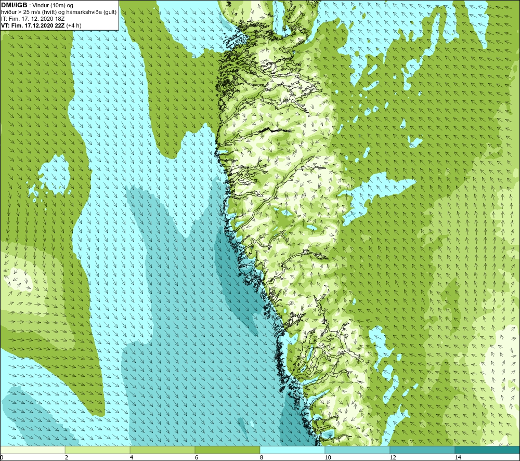Click the 2–4 m/s light green legend swatch
This screenshot has height=461, width=520.
98,450
